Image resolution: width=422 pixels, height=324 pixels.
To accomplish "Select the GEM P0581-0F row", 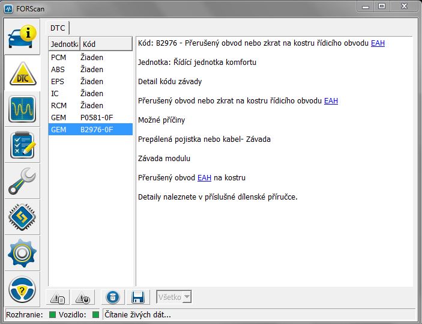I will 90,117.
